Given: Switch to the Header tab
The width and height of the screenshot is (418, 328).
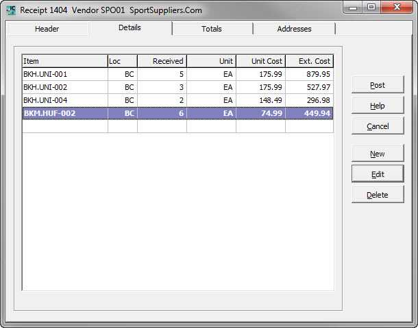Looking at the screenshot, I should pyautogui.click(x=47, y=29).
